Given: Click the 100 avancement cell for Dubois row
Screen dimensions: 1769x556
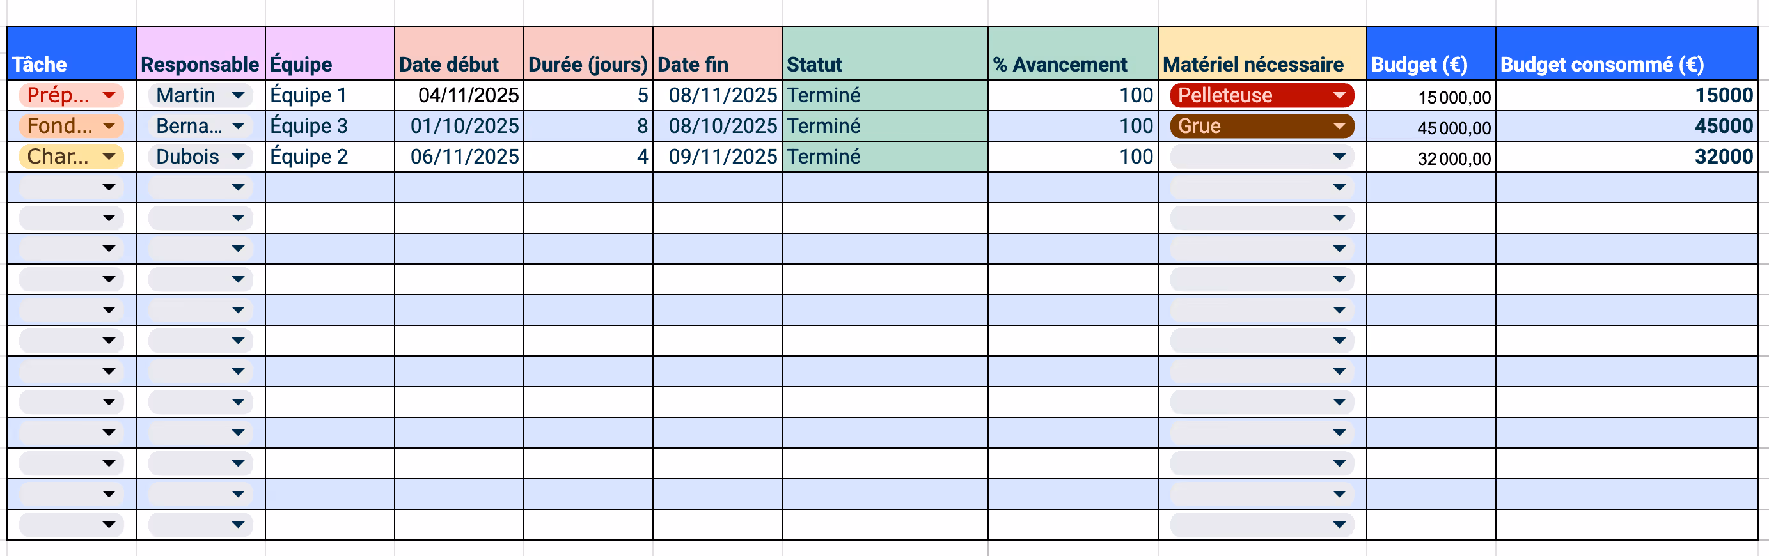Looking at the screenshot, I should point(1071,156).
